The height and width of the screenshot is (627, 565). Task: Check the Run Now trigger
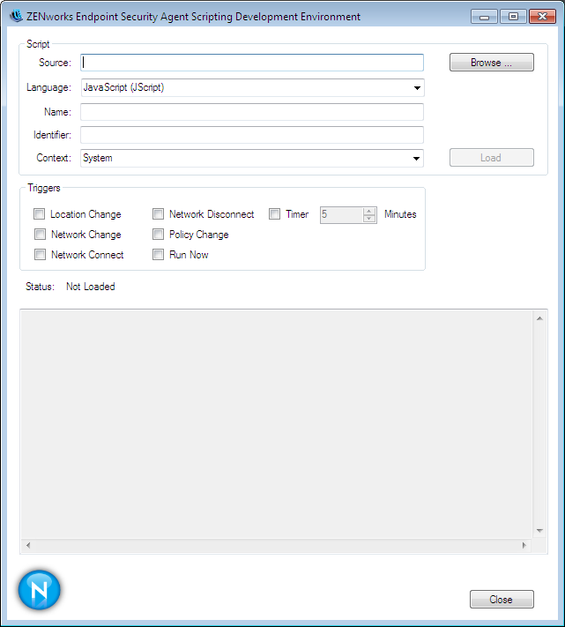(159, 254)
